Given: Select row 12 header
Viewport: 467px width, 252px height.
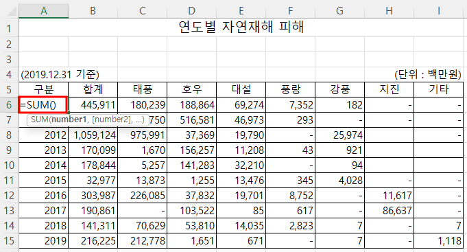Looking at the screenshot, I should click(9, 195).
